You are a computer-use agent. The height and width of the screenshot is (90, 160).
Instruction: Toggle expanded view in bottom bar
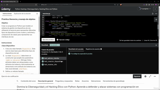click(x=155, y=76)
